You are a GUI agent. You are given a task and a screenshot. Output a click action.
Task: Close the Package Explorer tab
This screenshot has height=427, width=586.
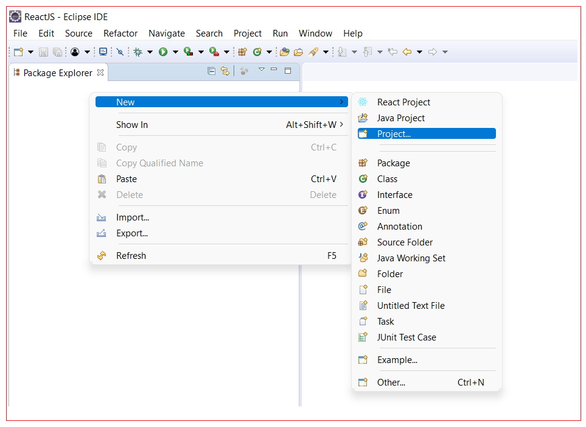[100, 72]
